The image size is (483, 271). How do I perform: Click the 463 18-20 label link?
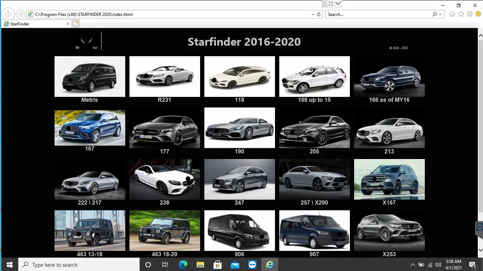(164, 254)
